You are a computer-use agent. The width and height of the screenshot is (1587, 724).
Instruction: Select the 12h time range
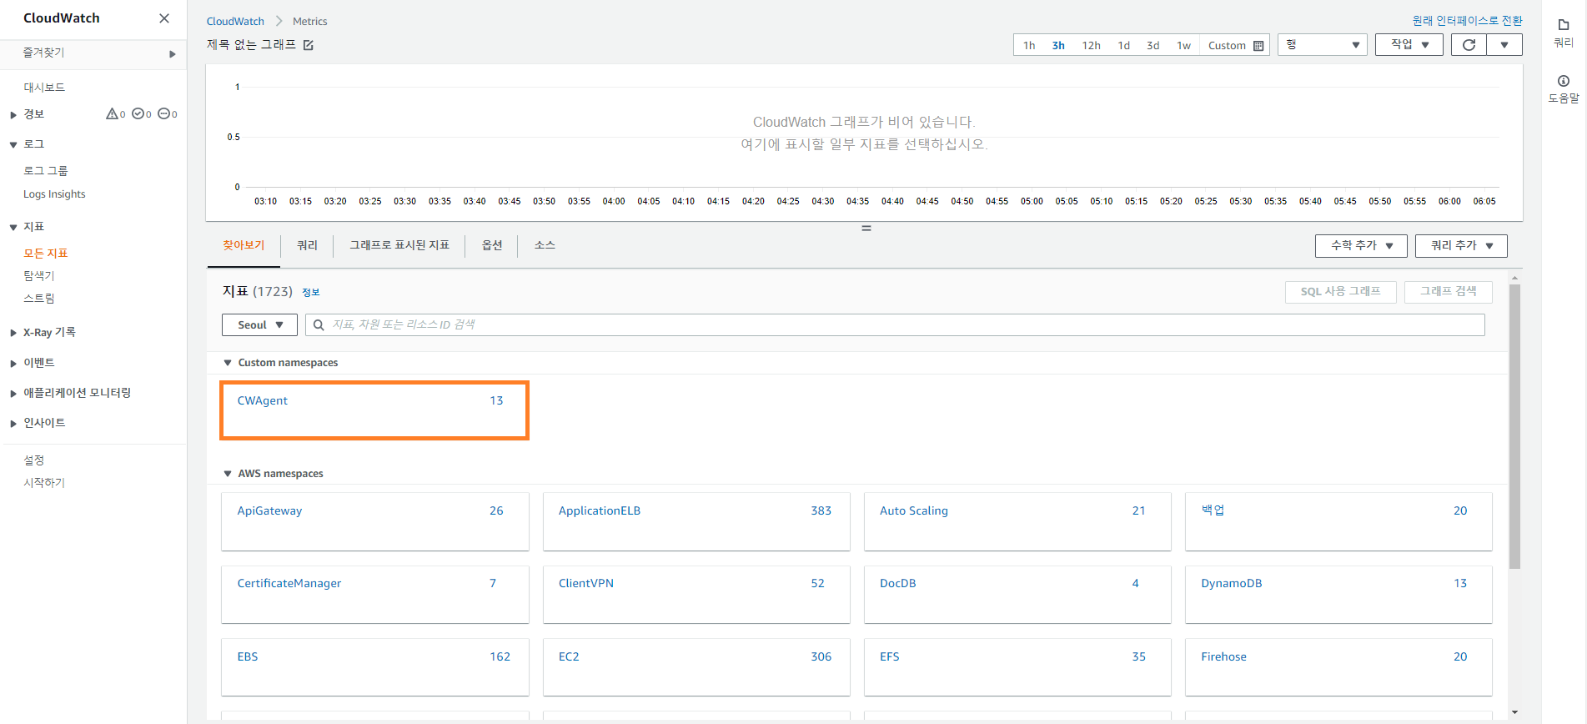1091,45
